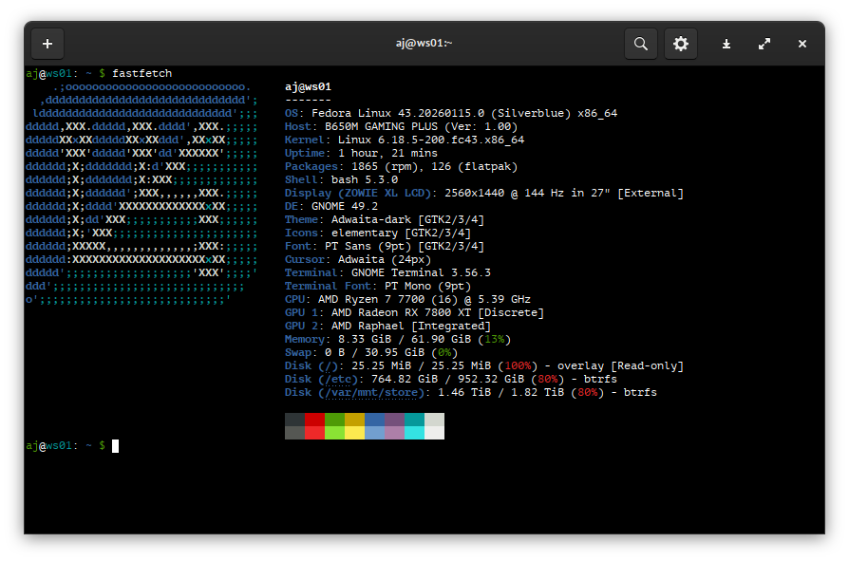Click the Host line B650M GAMING PLUS

[x=401, y=126]
